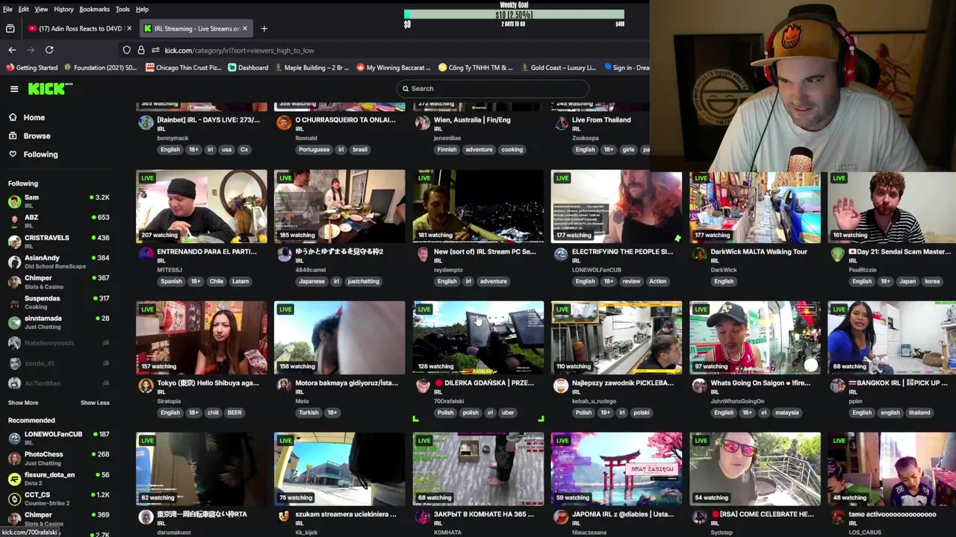This screenshot has height=537, width=956.
Task: Open My Winning Baccarat bookmark
Action: (394, 68)
